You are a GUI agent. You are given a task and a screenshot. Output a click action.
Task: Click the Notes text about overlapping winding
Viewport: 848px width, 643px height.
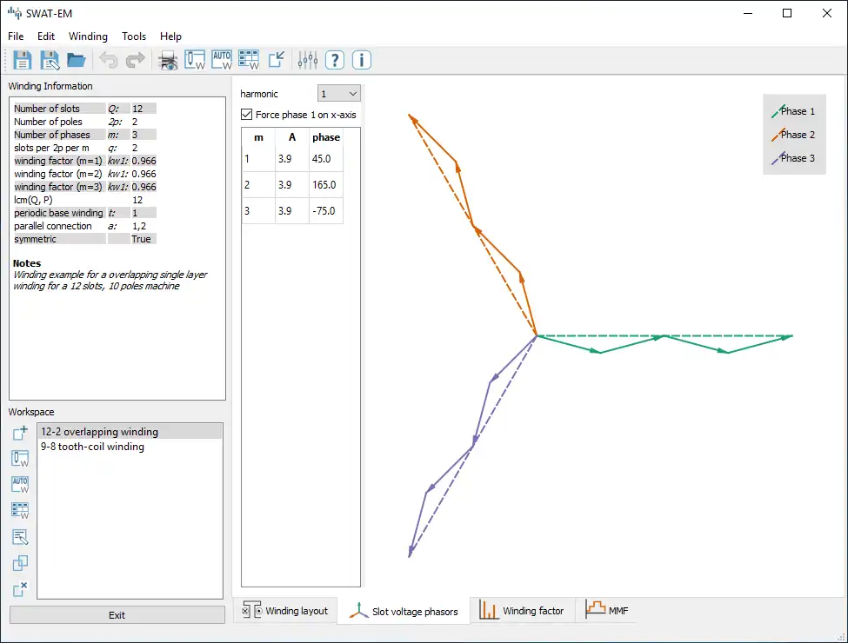[x=110, y=280]
